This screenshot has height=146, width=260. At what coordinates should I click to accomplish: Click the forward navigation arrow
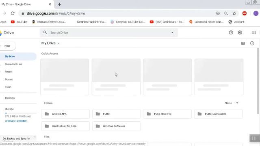point(4,13)
